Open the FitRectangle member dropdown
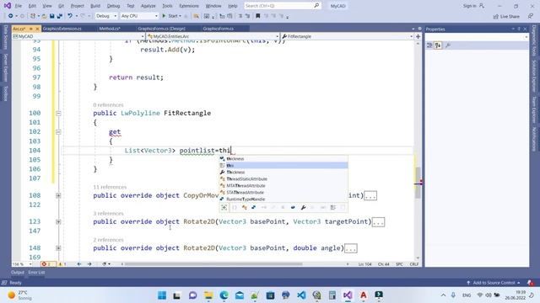Image resolution: width=540 pixels, height=303 pixels. (347, 36)
